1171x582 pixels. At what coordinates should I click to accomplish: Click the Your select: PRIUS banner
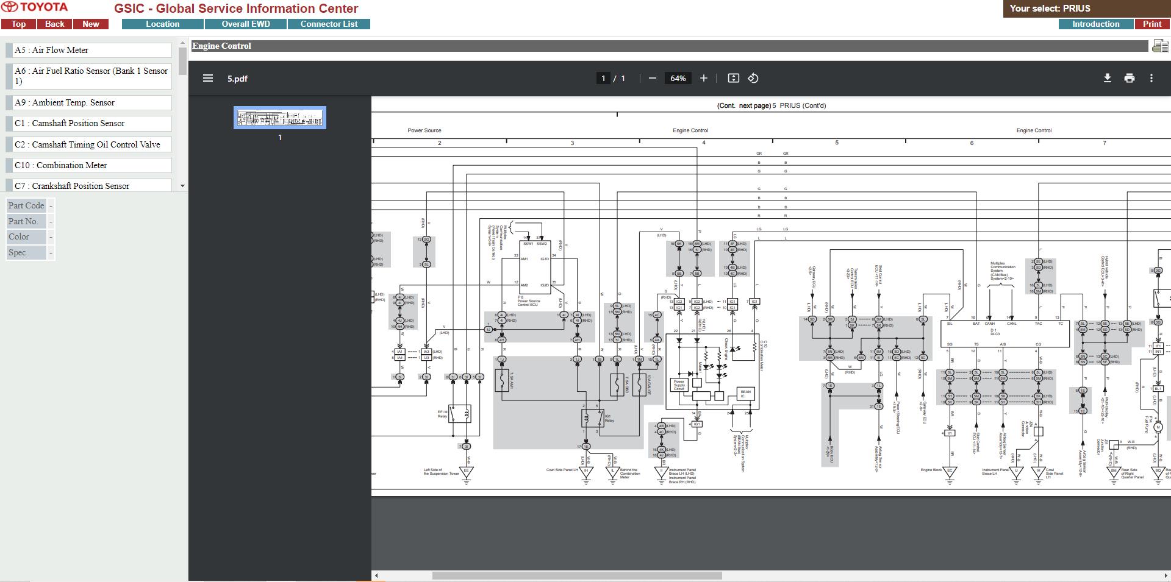[1087, 9]
